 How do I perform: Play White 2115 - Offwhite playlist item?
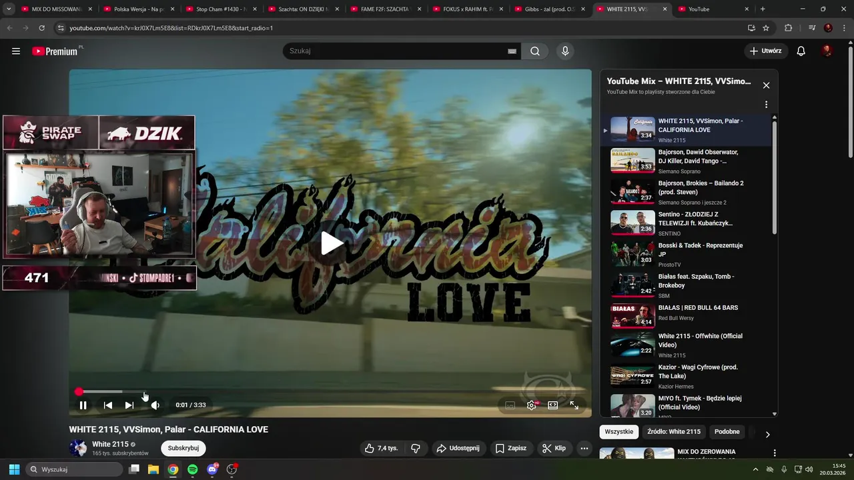(x=687, y=345)
